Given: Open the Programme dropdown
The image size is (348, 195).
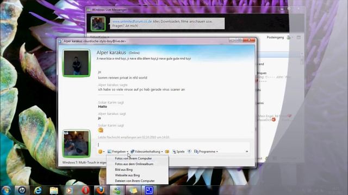Looking at the screenshot, I should [206, 152].
